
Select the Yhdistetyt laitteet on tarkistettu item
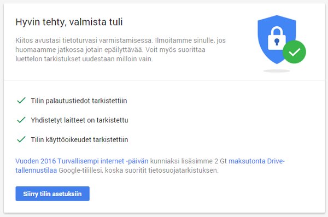pyautogui.click(x=79, y=120)
